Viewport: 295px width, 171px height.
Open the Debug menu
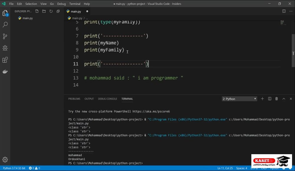point(62,4)
